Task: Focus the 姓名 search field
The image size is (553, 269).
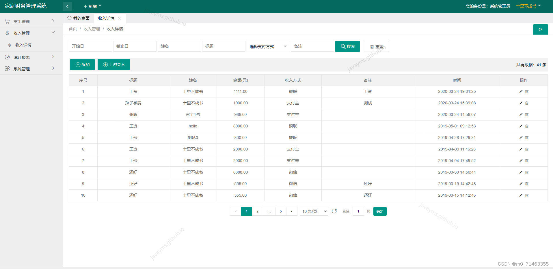Action: click(x=179, y=46)
